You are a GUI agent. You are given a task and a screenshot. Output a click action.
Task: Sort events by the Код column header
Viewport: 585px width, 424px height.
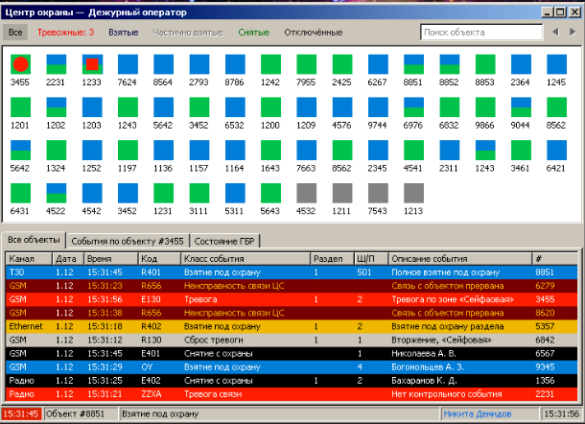(159, 259)
